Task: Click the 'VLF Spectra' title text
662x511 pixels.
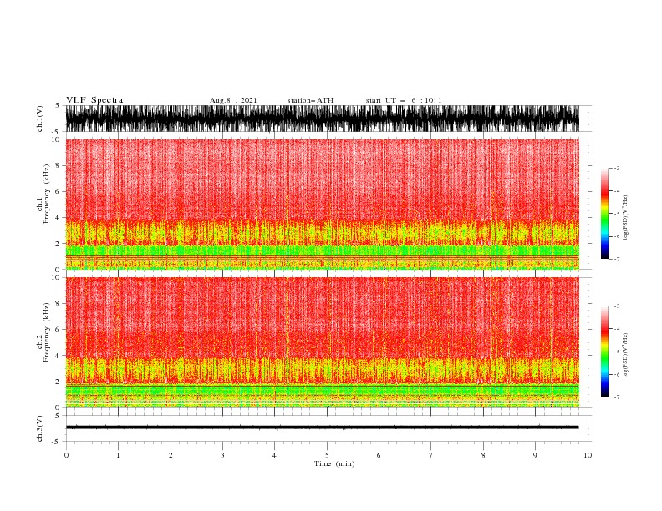Action: [94, 100]
